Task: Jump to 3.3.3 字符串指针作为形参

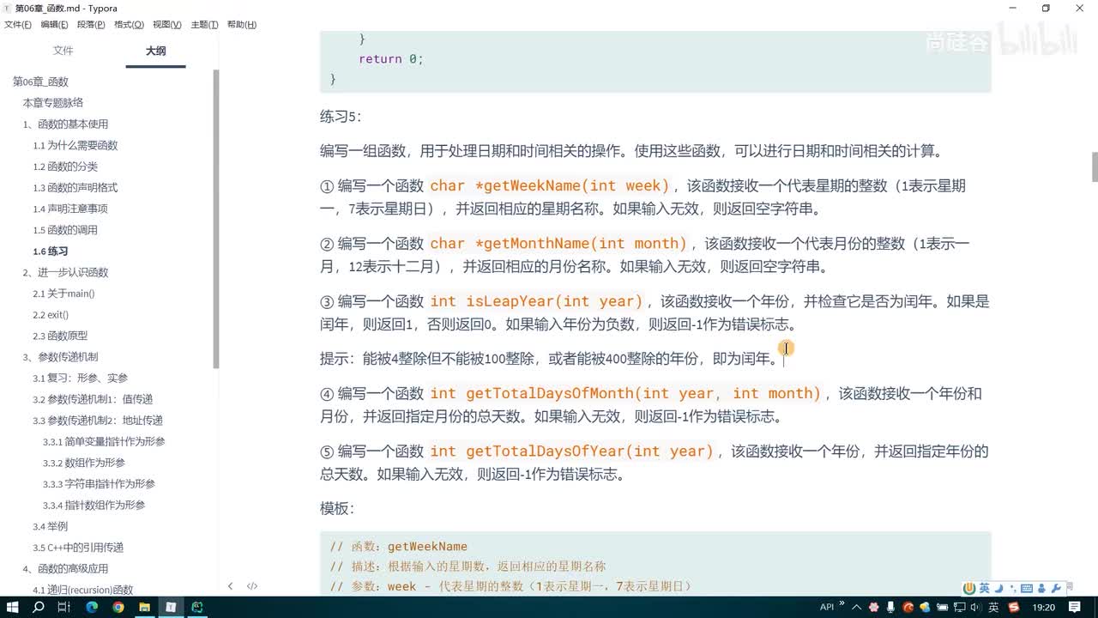Action: 99,484
